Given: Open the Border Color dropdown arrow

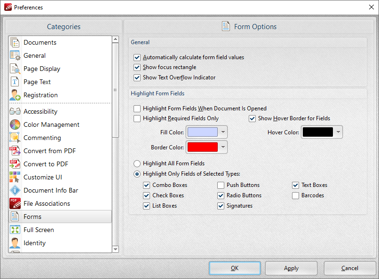Looking at the screenshot, I should [x=223, y=147].
